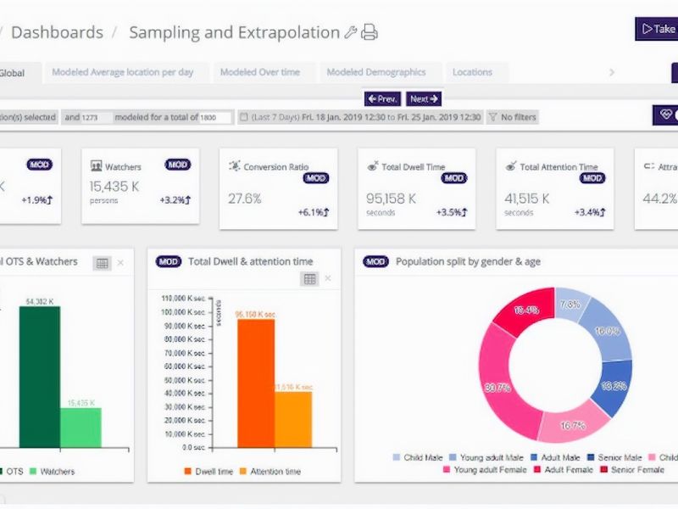Click the calendar icon in date range
The width and height of the screenshot is (678, 509).
pyautogui.click(x=244, y=117)
